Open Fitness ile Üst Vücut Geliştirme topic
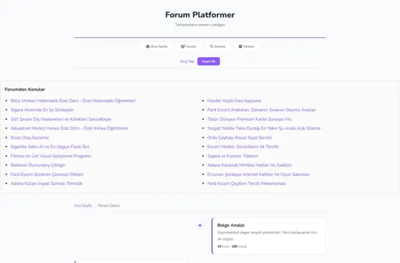This screenshot has width=400, height=263. click(x=51, y=156)
